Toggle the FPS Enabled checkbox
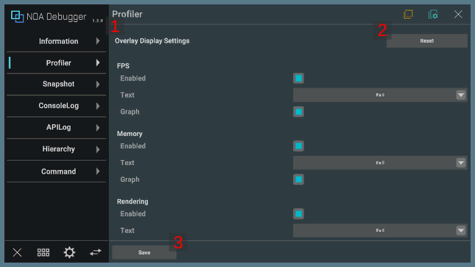 tap(299, 78)
